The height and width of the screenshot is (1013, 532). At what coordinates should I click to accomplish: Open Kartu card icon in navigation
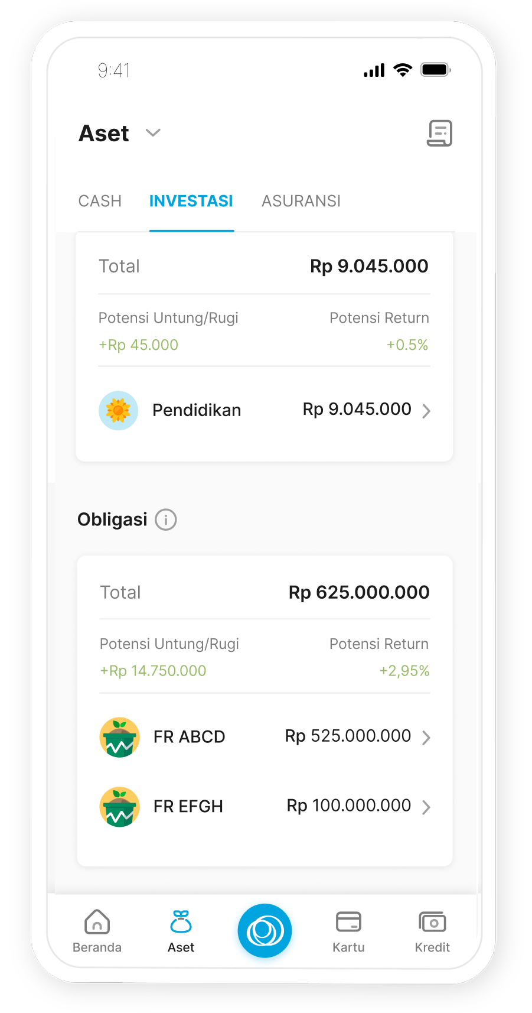348,922
